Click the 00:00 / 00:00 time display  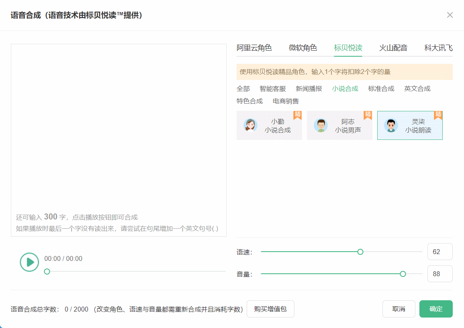coord(63,259)
